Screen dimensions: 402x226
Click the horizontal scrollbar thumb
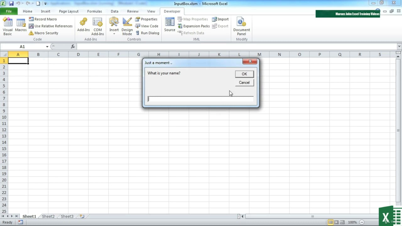coord(312,216)
